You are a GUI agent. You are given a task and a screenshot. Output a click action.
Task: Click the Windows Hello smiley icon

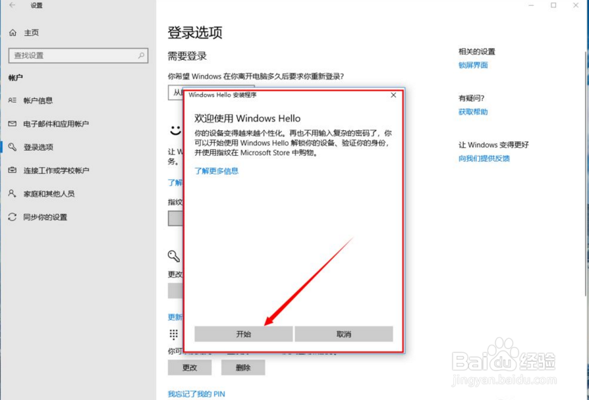[175, 130]
